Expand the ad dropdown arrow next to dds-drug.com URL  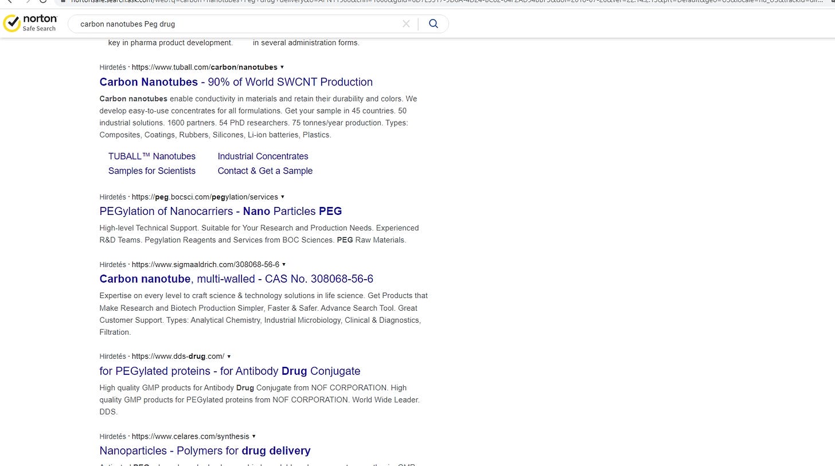[229, 356]
